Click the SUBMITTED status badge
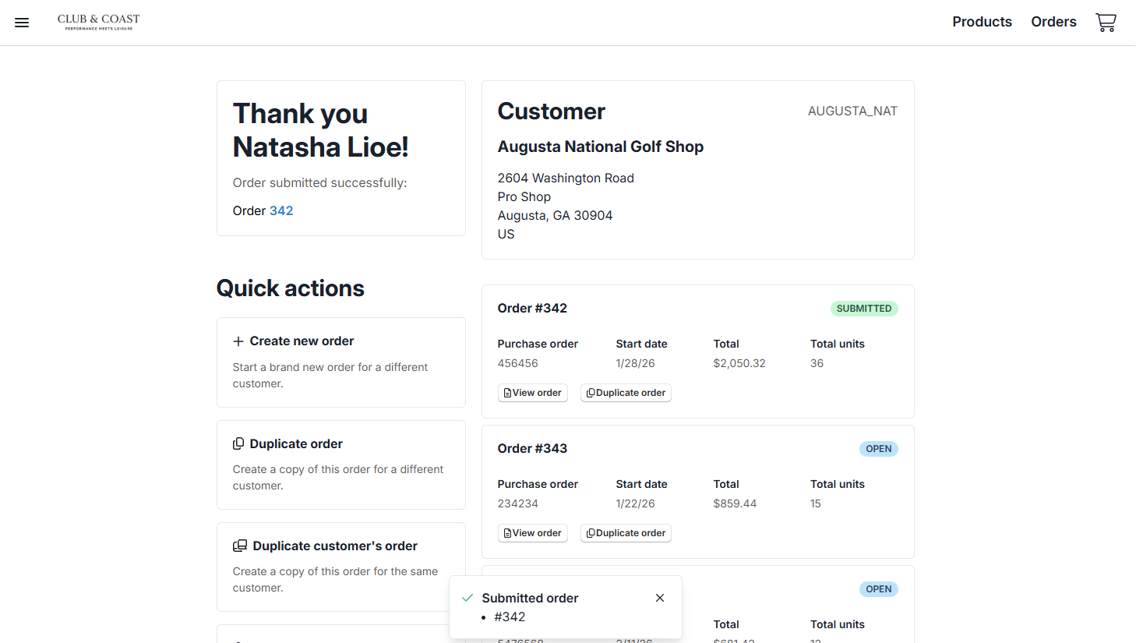 [863, 309]
